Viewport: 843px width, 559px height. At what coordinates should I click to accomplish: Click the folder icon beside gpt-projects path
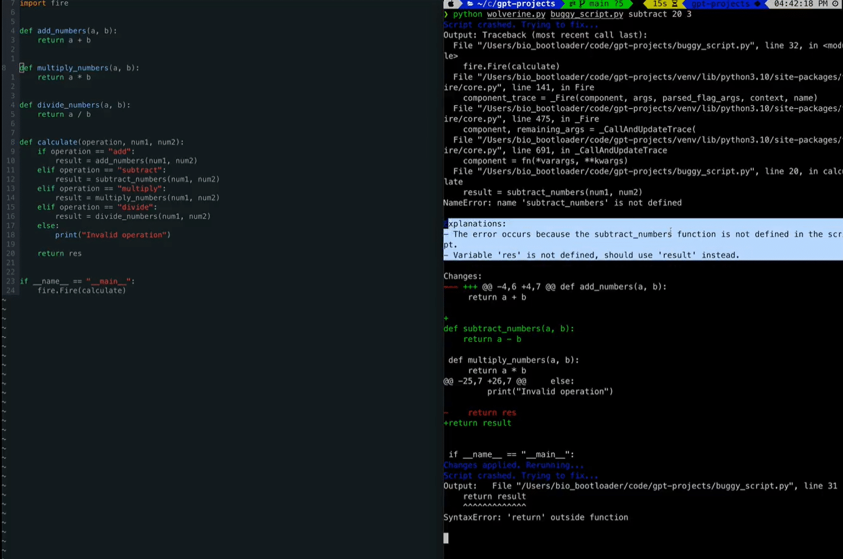[471, 4]
